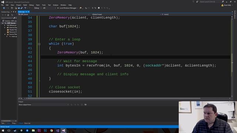Toggle word wrap in Output panel
The width and height of the screenshot is (237, 133).
86,105
